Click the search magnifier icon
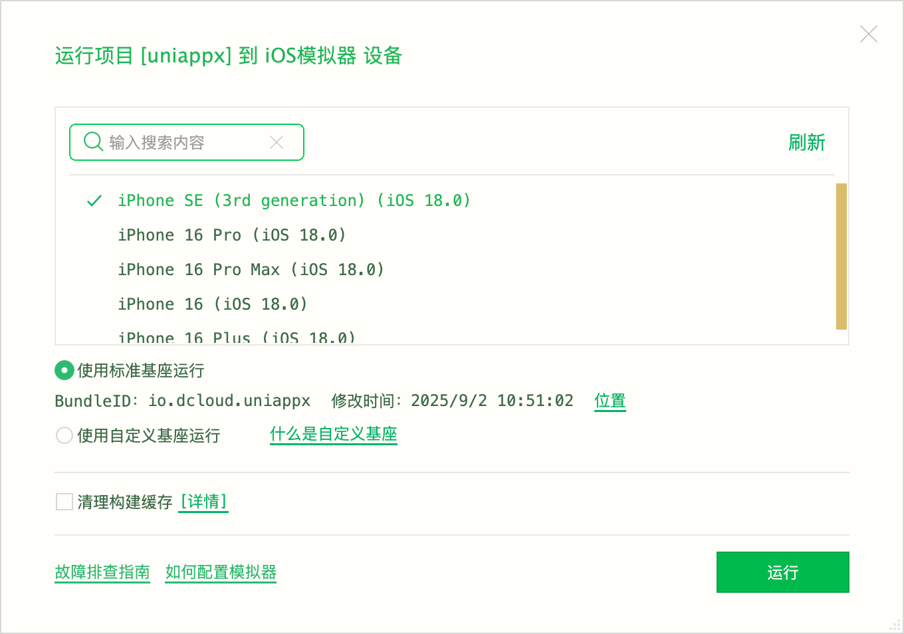 (x=93, y=142)
